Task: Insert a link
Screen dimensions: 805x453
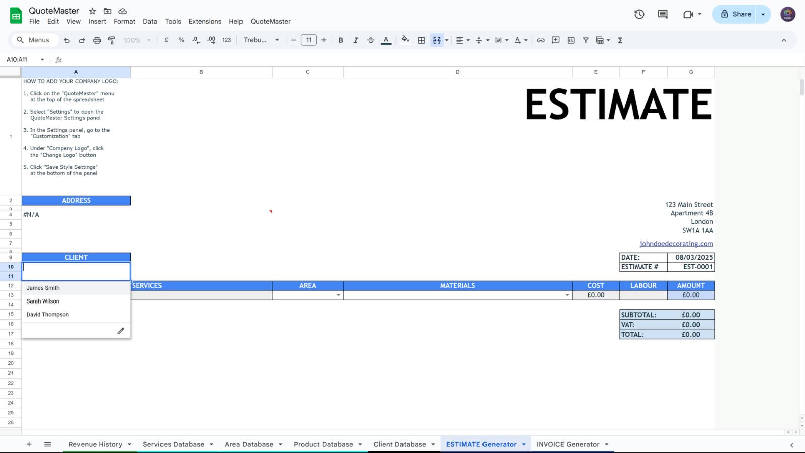Action: 541,40
